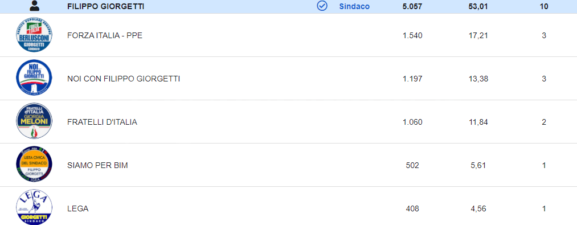This screenshot has width=577, height=225.
Task: Open the Siamo per BIM logo
Action: pyautogui.click(x=34, y=165)
